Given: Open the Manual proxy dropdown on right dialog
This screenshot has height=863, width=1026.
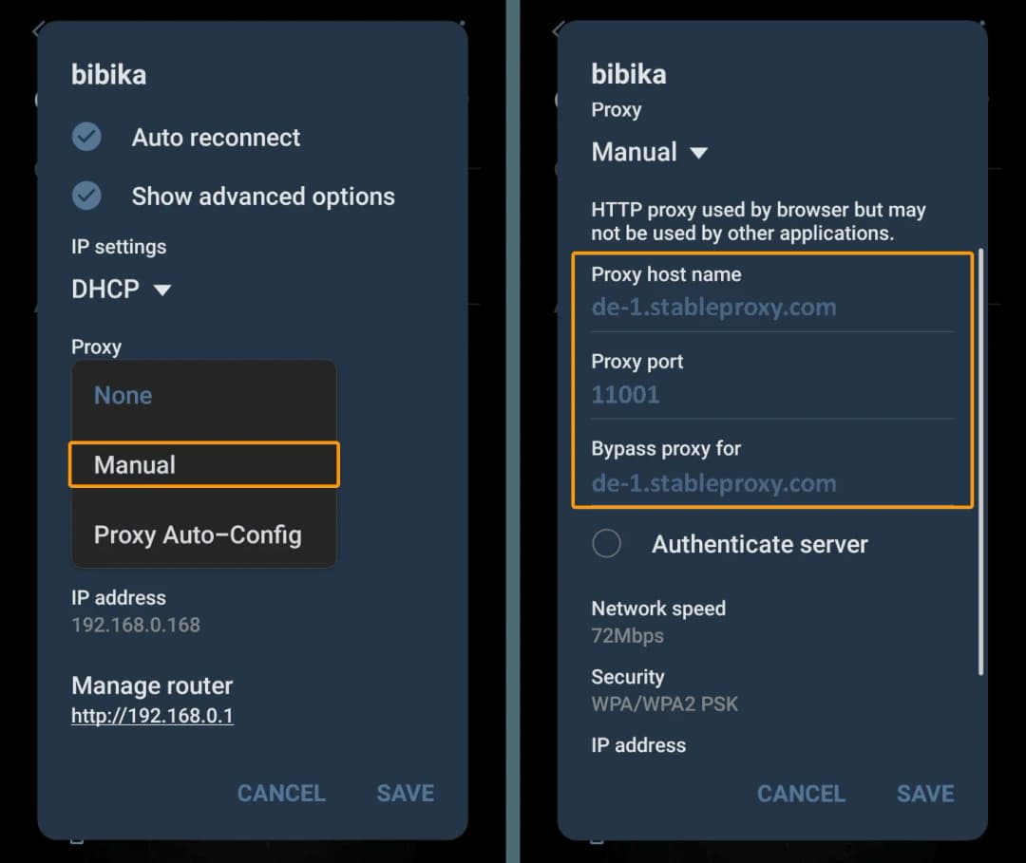Looking at the screenshot, I should point(650,151).
